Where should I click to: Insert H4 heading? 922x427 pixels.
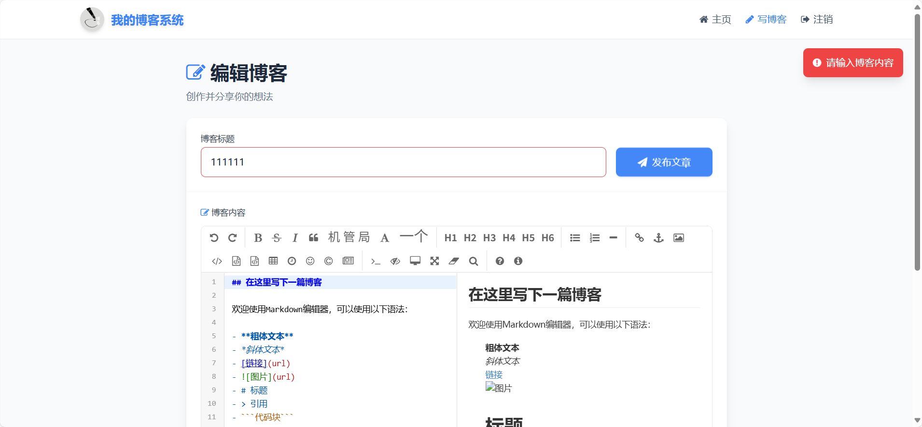[509, 238]
